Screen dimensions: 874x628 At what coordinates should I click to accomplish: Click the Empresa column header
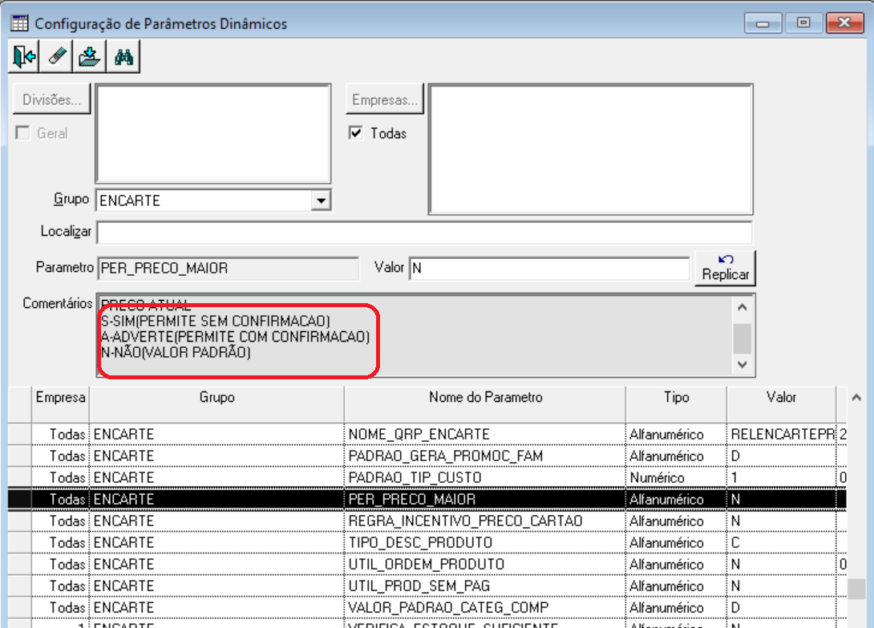[x=60, y=404]
